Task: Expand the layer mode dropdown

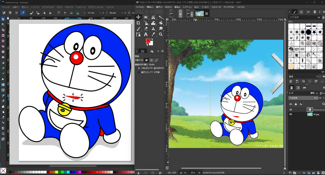Action: click(x=314, y=93)
